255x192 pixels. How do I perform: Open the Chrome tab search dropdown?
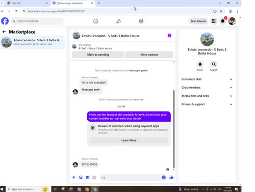(x=2, y=3)
